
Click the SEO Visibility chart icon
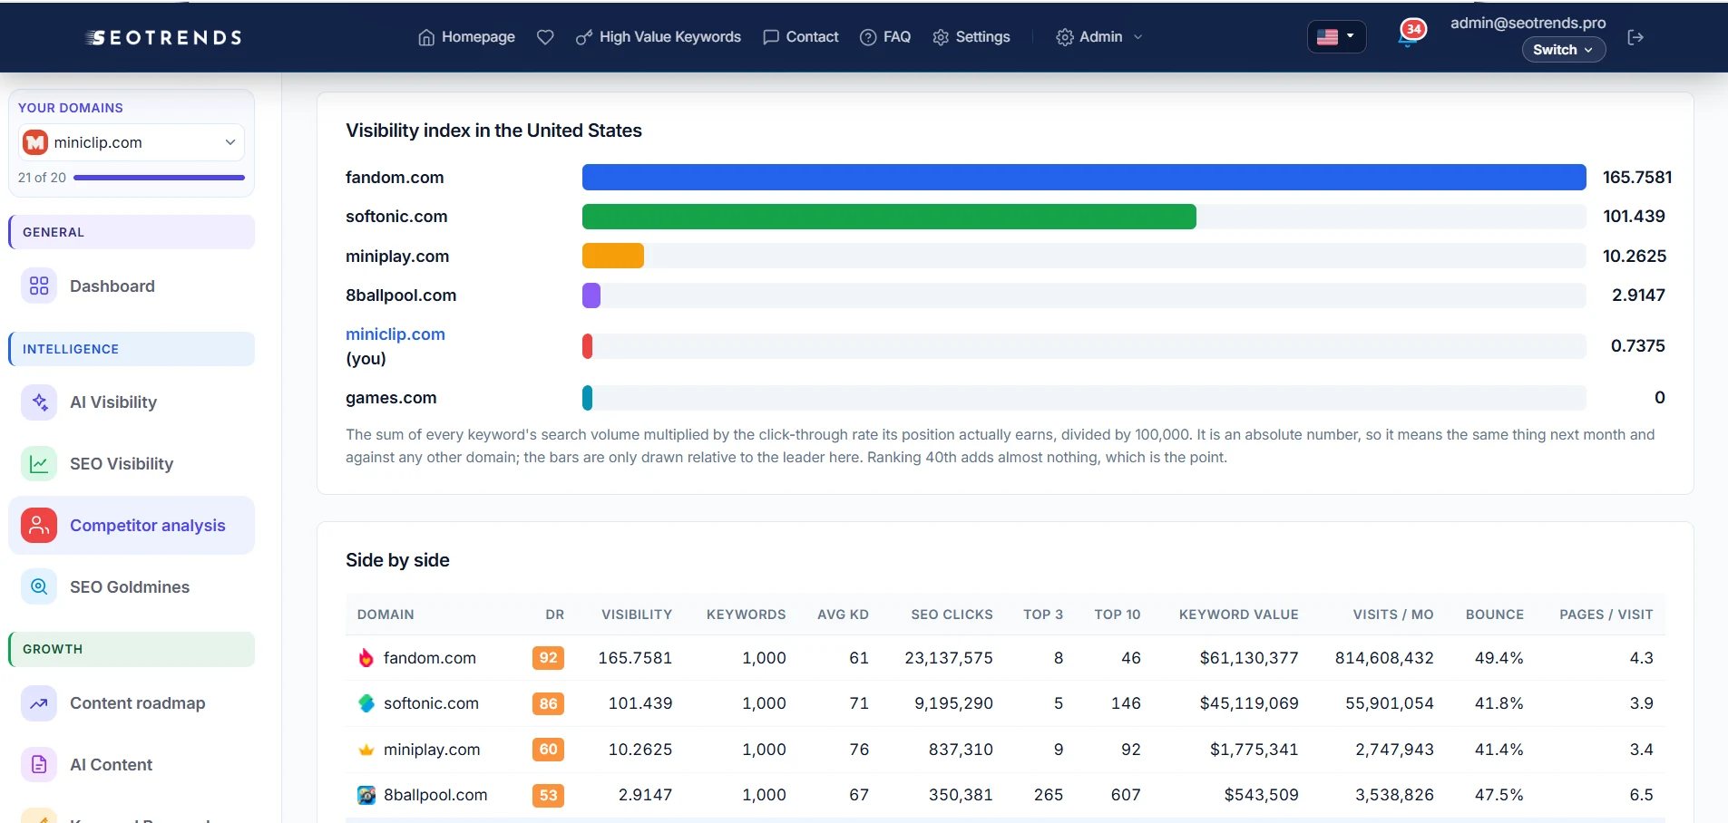point(39,463)
